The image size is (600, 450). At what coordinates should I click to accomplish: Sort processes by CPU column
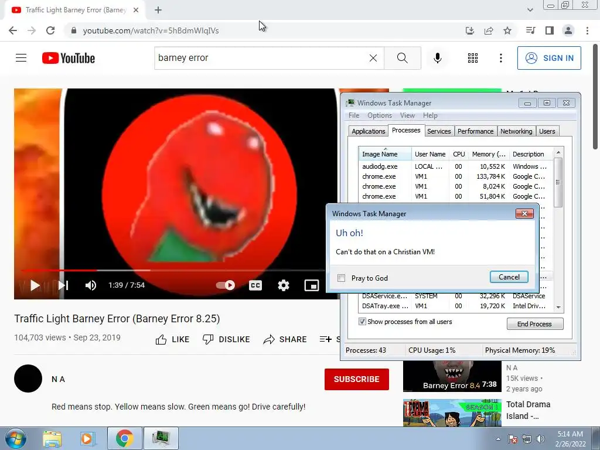tap(459, 154)
